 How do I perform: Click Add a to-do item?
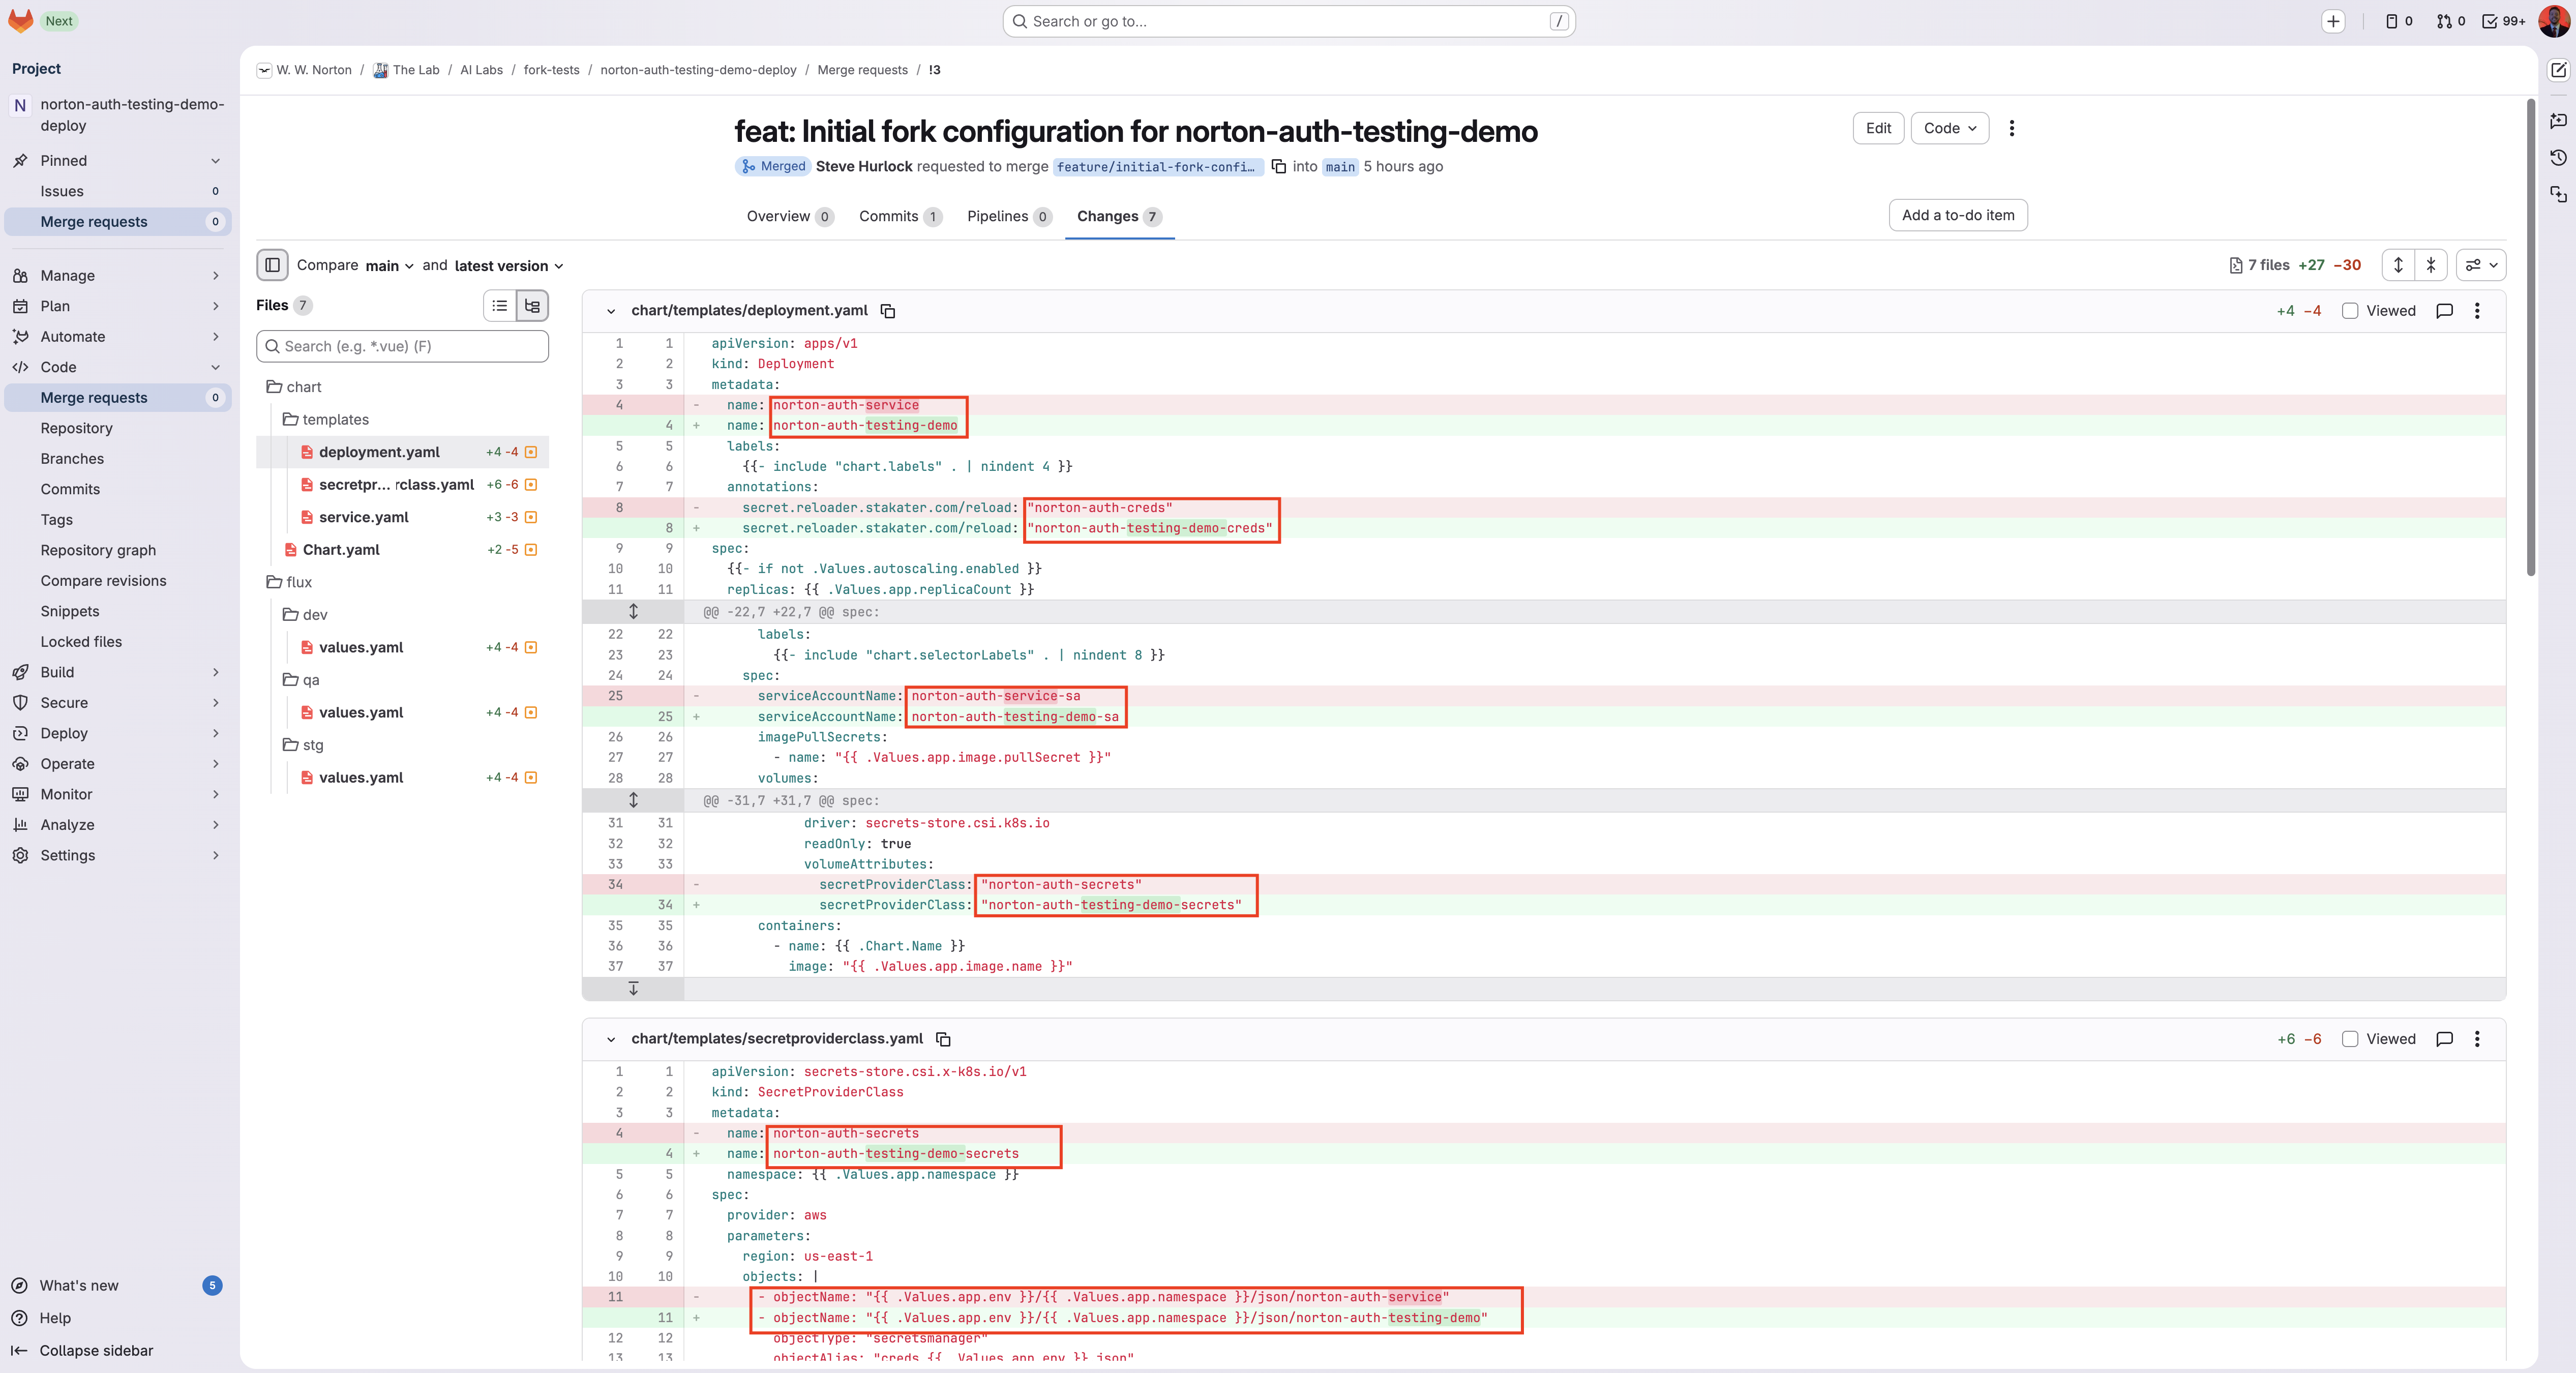(1957, 216)
